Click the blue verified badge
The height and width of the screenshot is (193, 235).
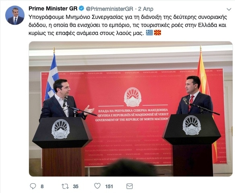(81, 8)
